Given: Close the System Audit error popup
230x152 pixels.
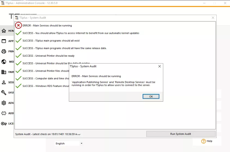Looking at the screenshot, I should pos(160,66).
